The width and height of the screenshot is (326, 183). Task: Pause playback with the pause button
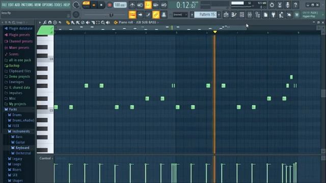[x=94, y=5]
